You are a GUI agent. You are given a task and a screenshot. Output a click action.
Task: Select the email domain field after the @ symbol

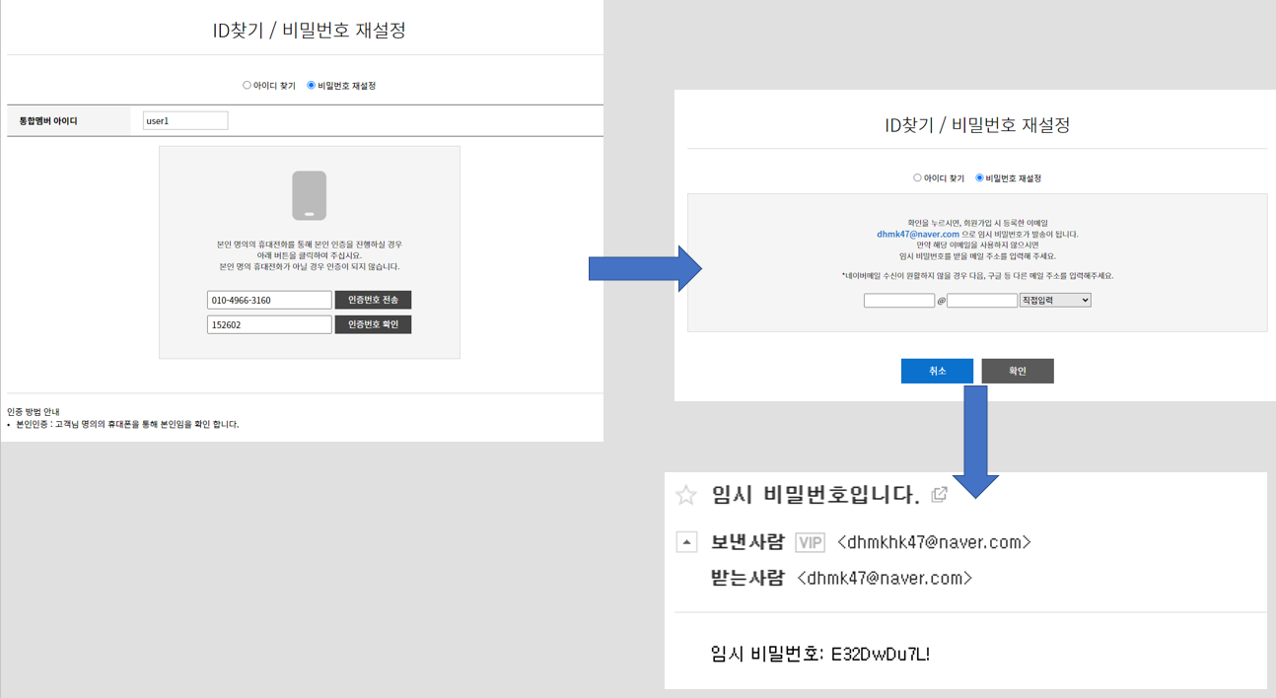click(x=982, y=299)
